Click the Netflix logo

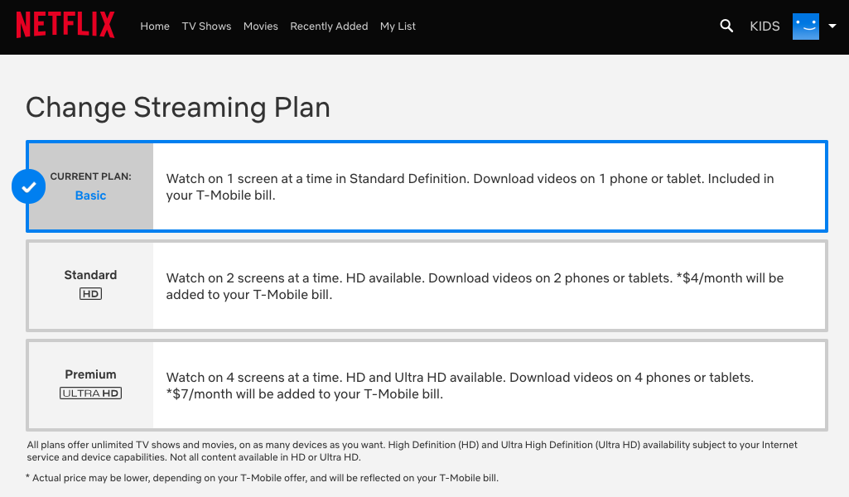(x=65, y=26)
